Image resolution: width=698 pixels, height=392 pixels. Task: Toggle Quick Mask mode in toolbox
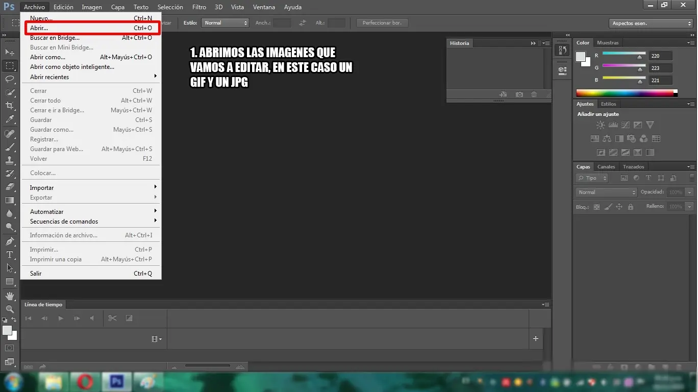pos(10,348)
